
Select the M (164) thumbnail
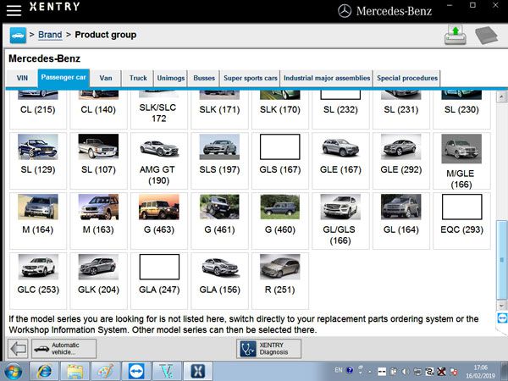[x=38, y=207]
